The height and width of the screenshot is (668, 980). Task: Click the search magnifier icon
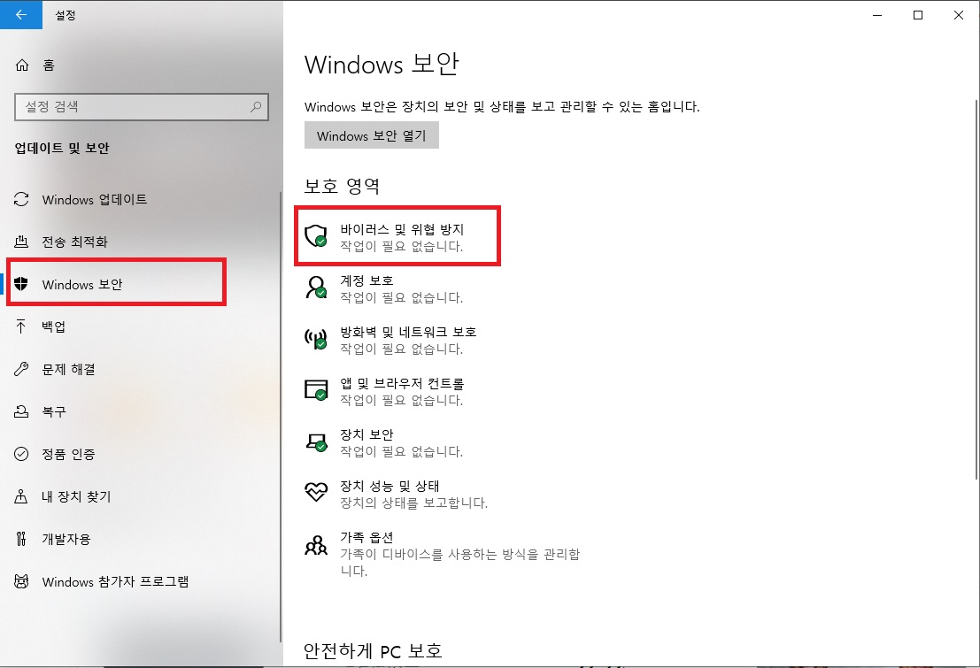[256, 107]
